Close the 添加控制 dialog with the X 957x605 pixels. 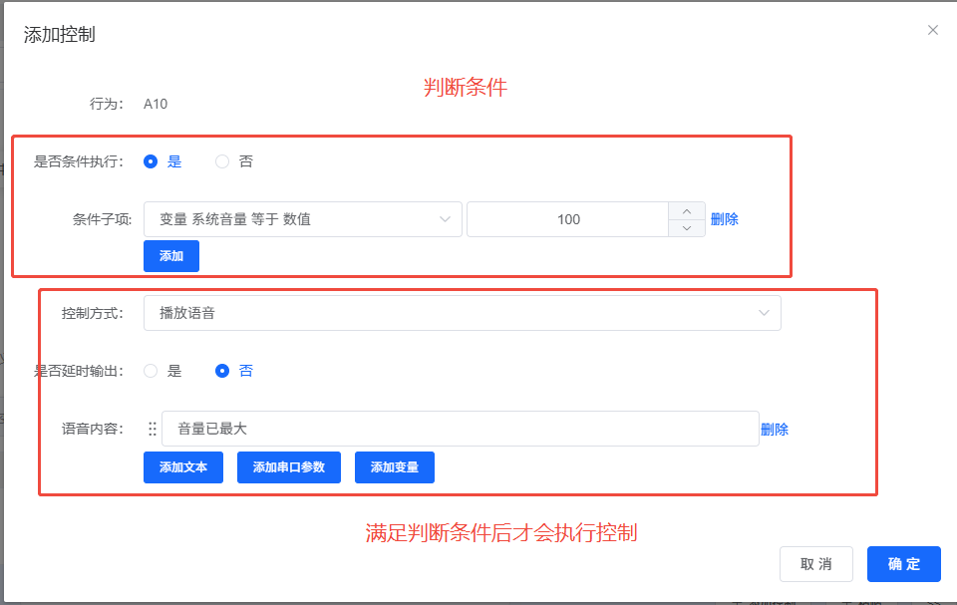932,30
